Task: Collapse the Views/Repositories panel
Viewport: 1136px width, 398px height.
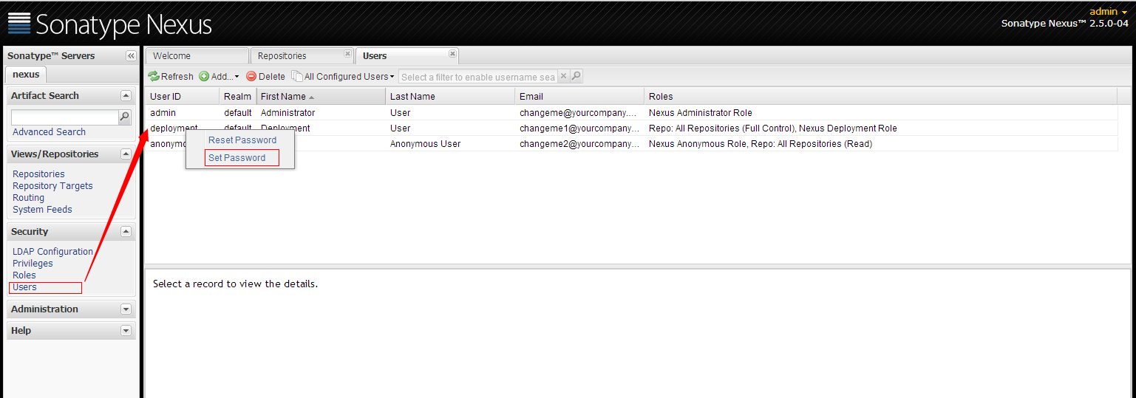Action: pos(126,154)
